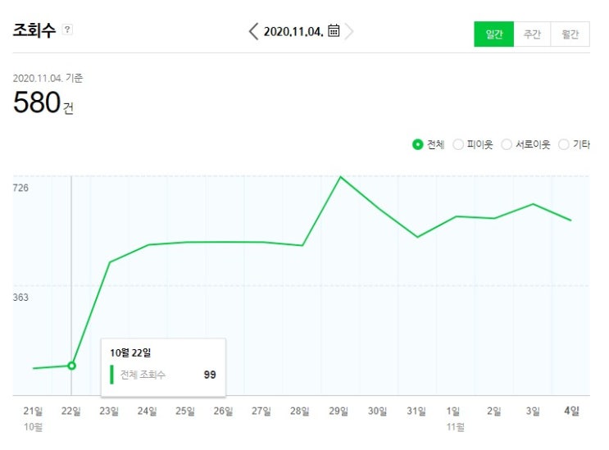Viewport: 609px width, 450px height.
Task: Click the 2020.11.04. date text
Action: tap(293, 31)
